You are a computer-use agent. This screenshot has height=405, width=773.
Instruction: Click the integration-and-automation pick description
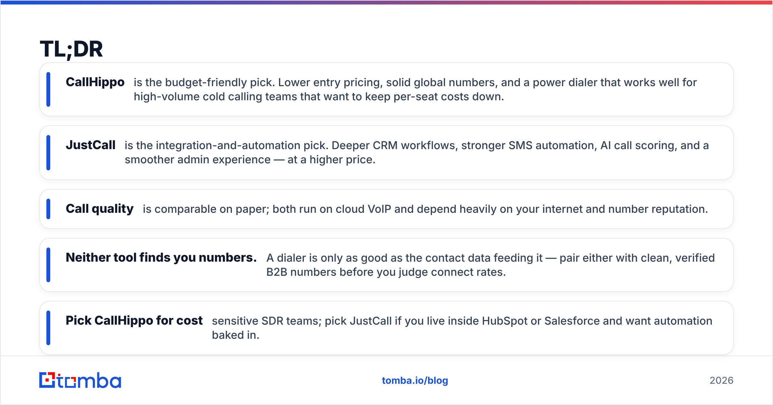click(417, 152)
